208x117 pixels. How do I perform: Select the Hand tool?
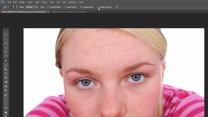pyautogui.click(x=6, y=112)
